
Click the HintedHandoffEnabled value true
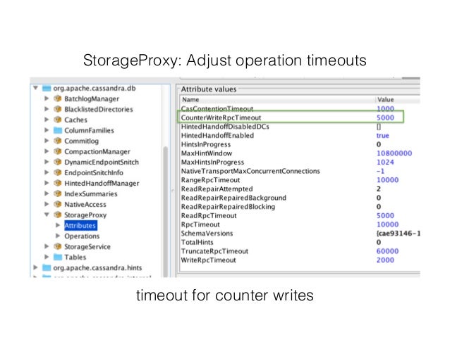click(x=382, y=135)
